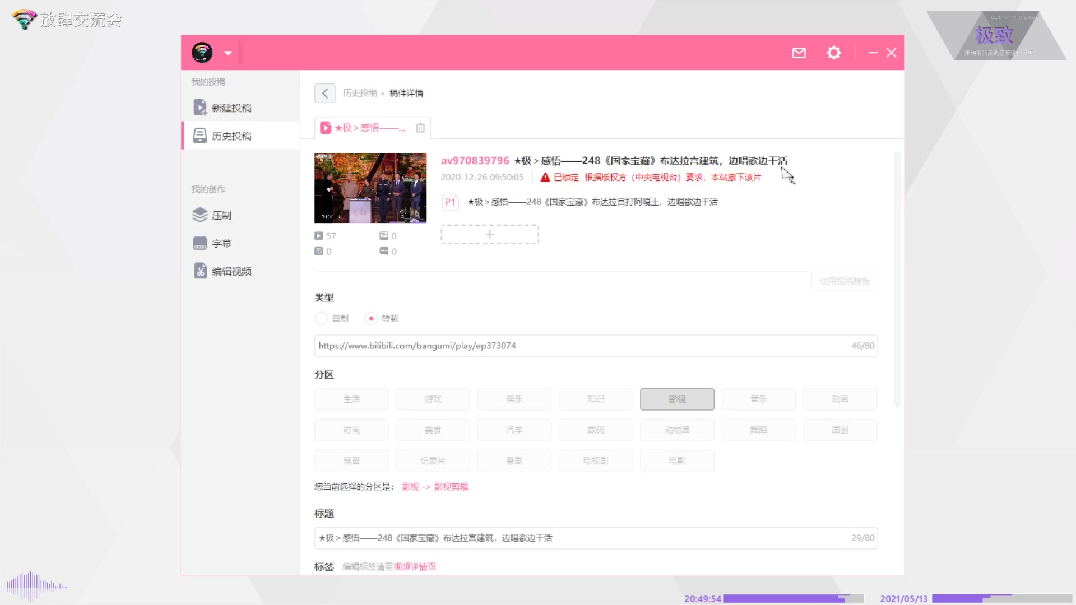Viewport: 1076px width, 605px height.
Task: Delete the video tab using trash icon
Action: pyautogui.click(x=420, y=128)
